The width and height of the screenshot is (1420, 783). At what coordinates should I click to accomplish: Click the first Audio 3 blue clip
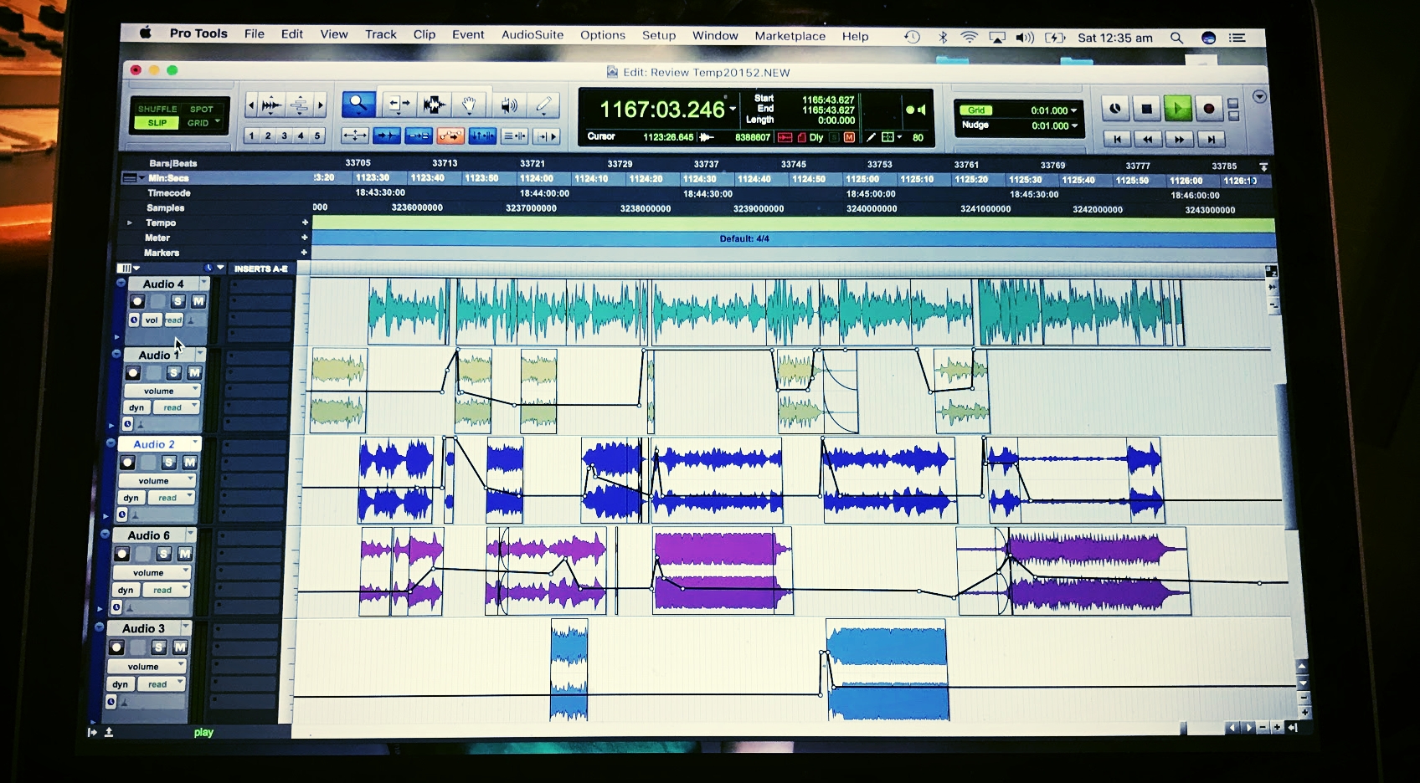coord(569,670)
